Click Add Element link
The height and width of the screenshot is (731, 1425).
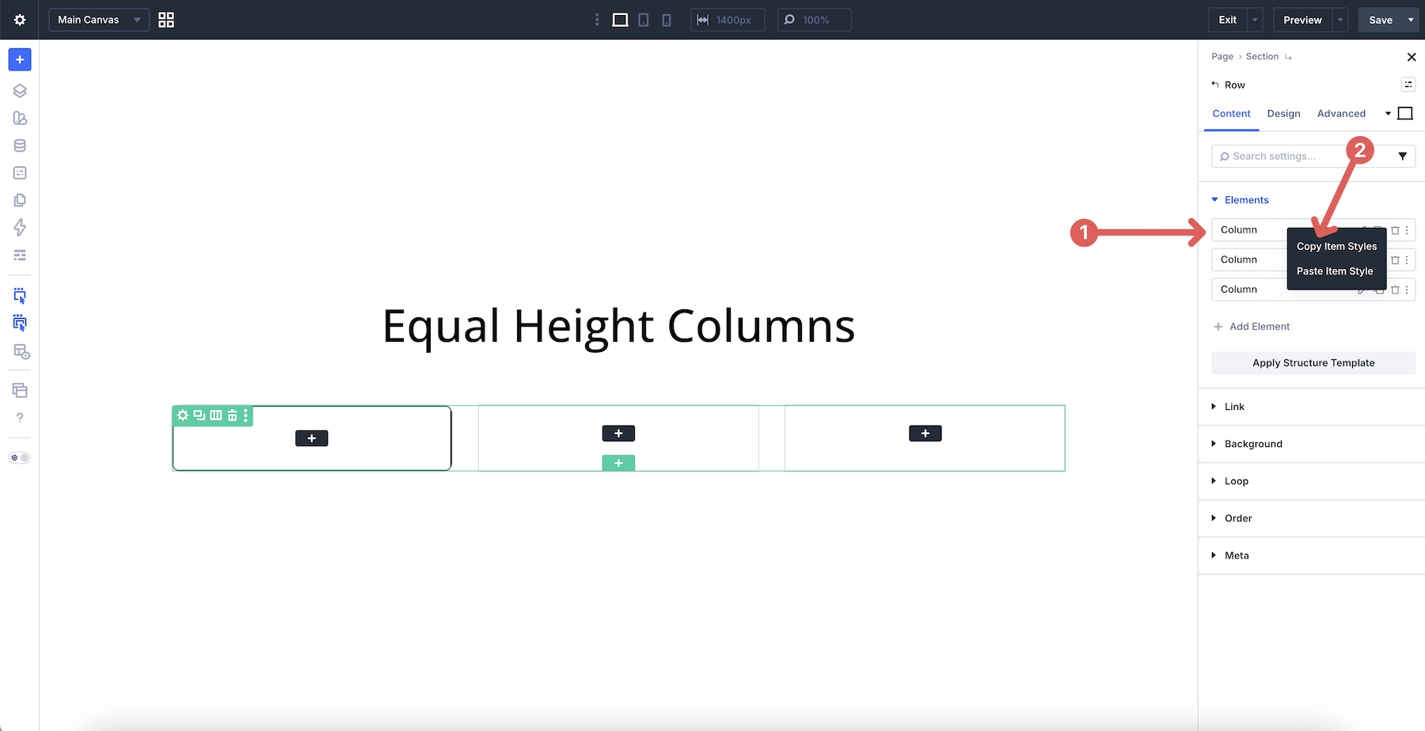(1252, 327)
